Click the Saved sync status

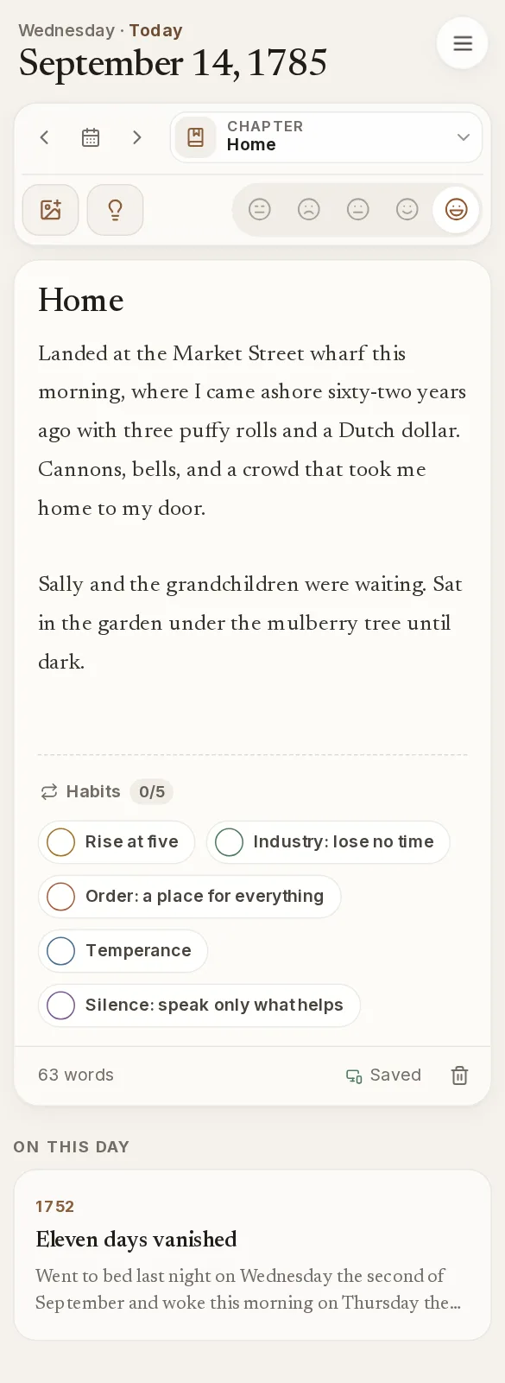383,1075
